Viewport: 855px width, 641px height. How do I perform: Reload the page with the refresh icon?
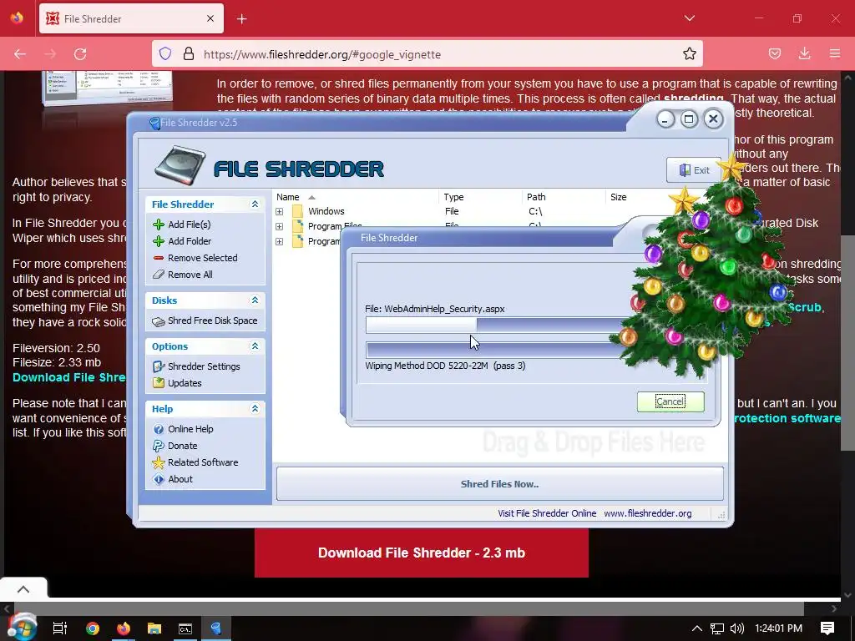coord(80,54)
